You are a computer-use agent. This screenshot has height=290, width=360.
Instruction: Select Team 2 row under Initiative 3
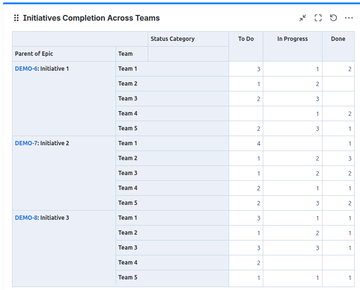coord(172,233)
